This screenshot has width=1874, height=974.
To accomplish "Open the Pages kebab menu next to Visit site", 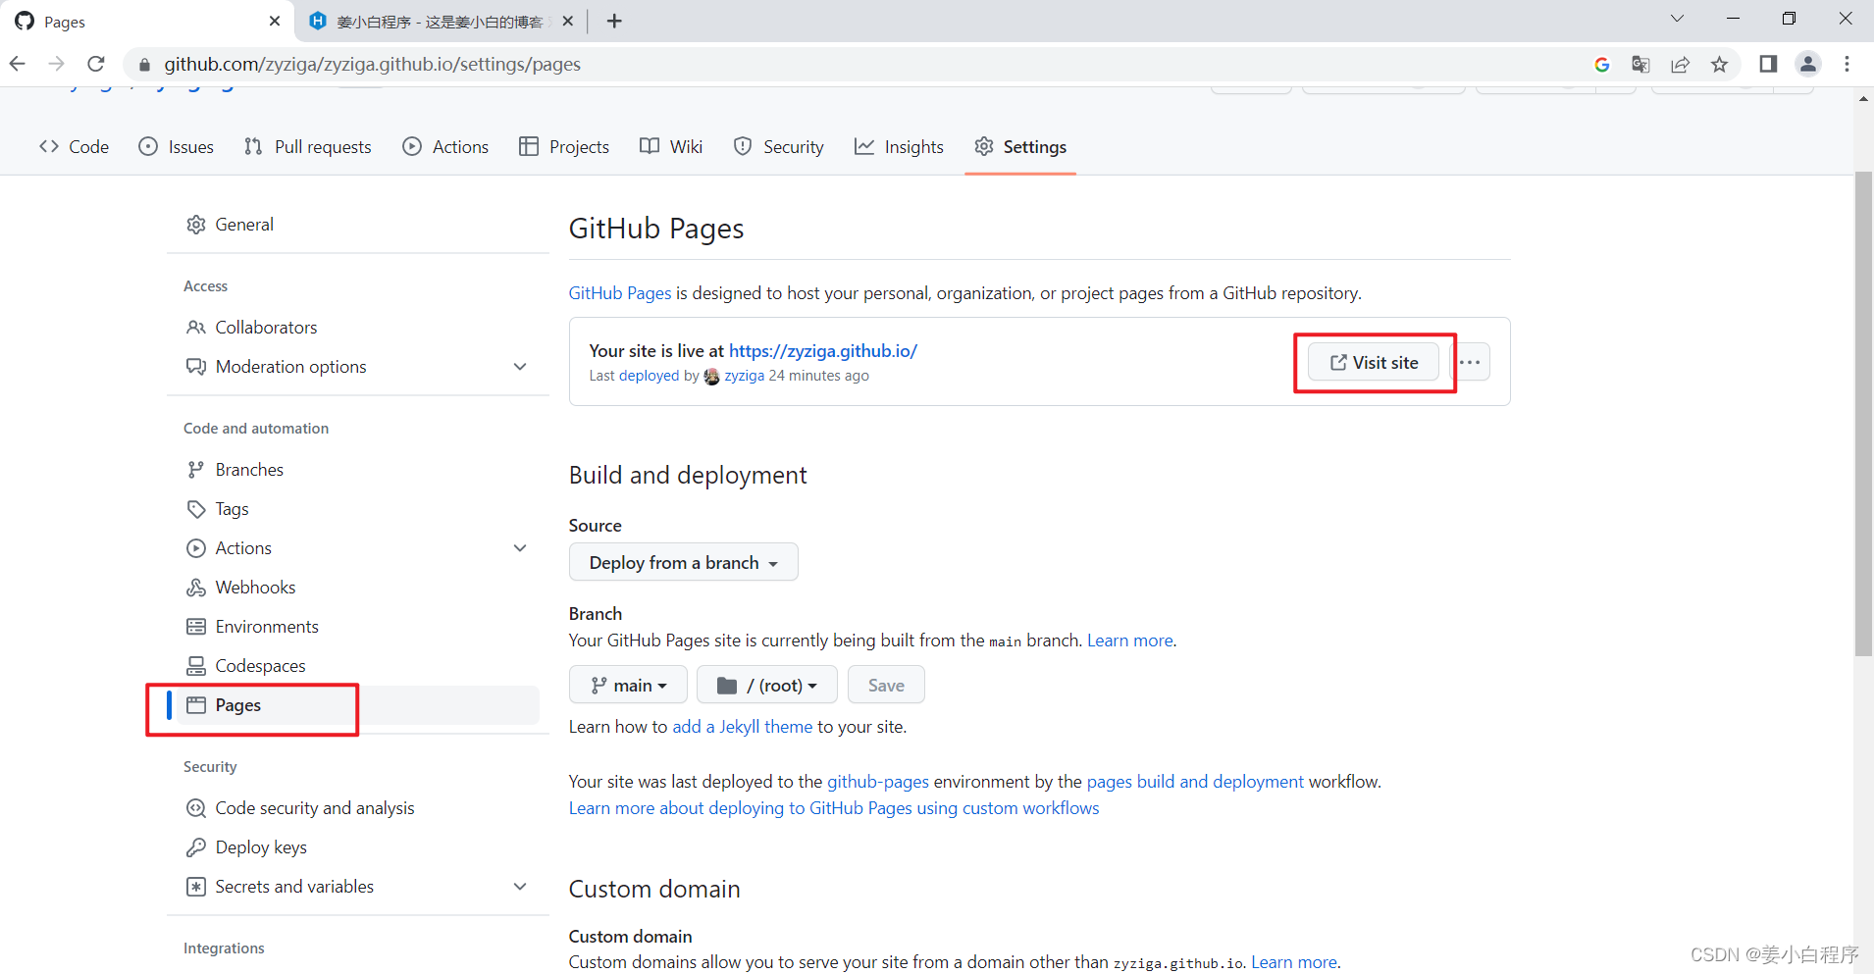I will (1470, 361).
